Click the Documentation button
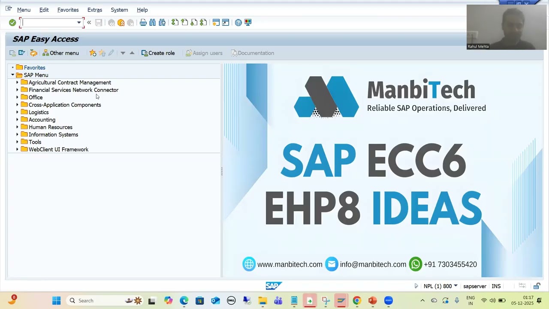This screenshot has width=549, height=309. coord(253,53)
